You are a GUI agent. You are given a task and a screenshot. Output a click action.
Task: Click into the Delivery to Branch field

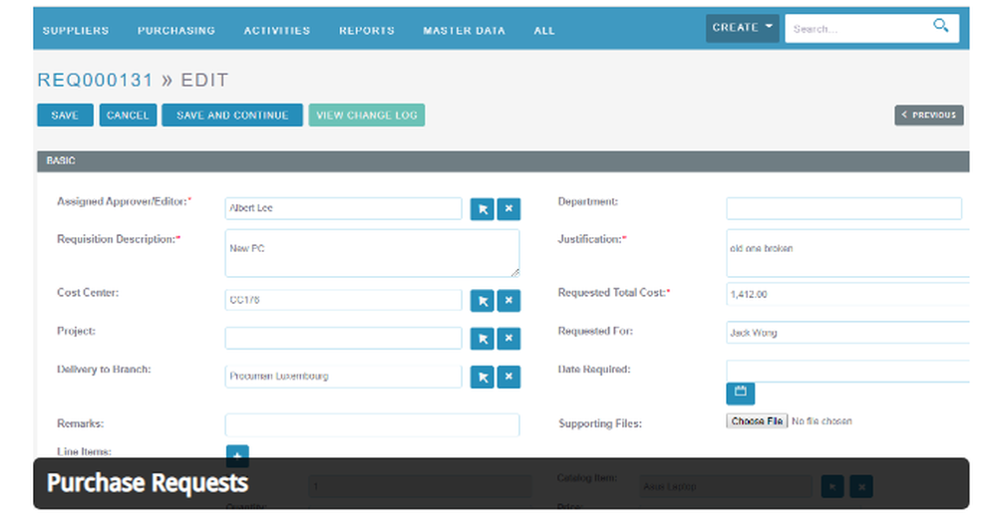point(343,377)
